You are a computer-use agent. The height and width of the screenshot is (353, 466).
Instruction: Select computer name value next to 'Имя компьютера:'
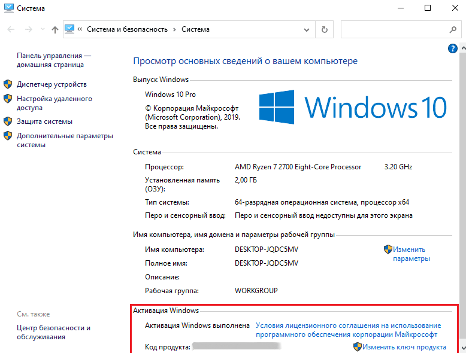pos(267,249)
